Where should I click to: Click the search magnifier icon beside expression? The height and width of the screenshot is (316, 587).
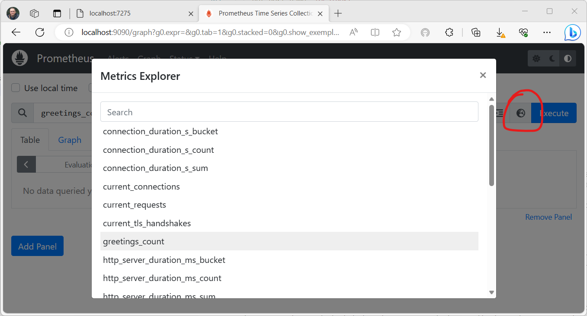[22, 113]
